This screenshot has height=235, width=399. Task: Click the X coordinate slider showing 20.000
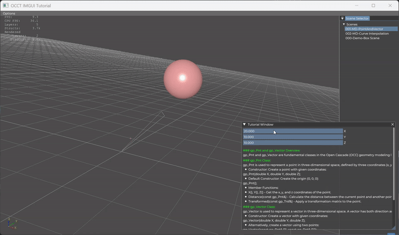click(x=293, y=131)
